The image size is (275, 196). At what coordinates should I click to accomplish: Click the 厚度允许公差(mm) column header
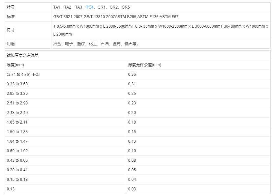pos(144,65)
